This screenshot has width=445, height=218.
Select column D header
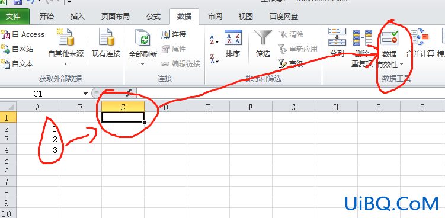165,107
